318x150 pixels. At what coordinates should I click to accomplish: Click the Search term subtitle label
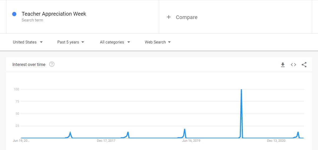click(32, 20)
